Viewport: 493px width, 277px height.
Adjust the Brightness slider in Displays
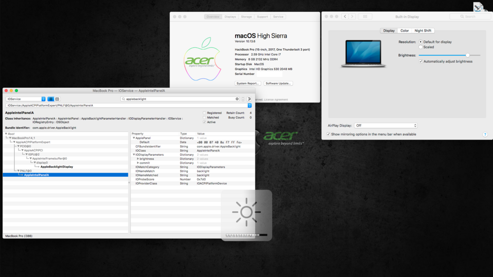(450, 55)
